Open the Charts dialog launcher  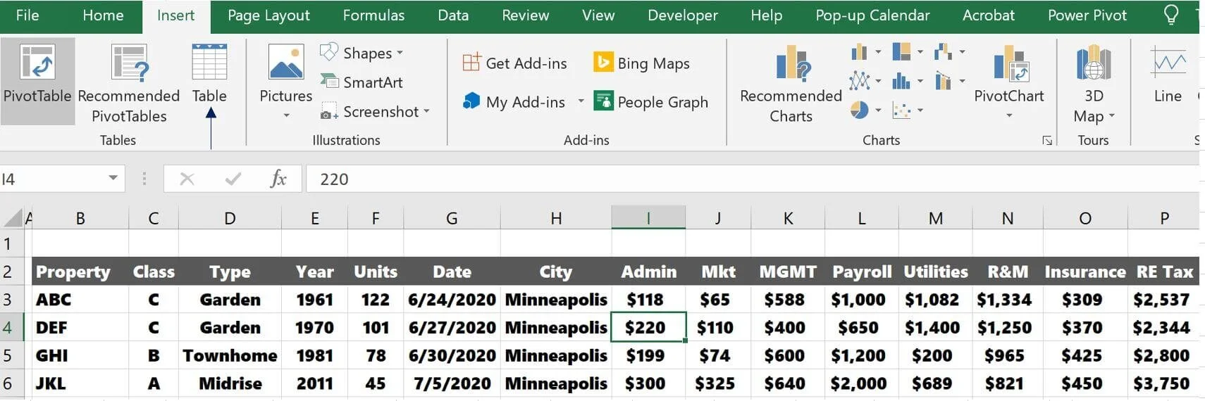click(1047, 141)
